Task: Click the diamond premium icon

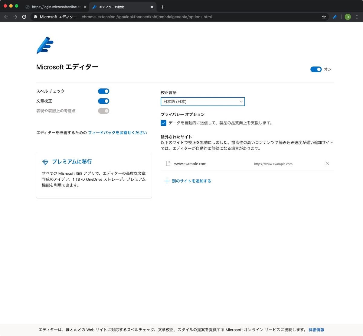Action: pyautogui.click(x=45, y=162)
